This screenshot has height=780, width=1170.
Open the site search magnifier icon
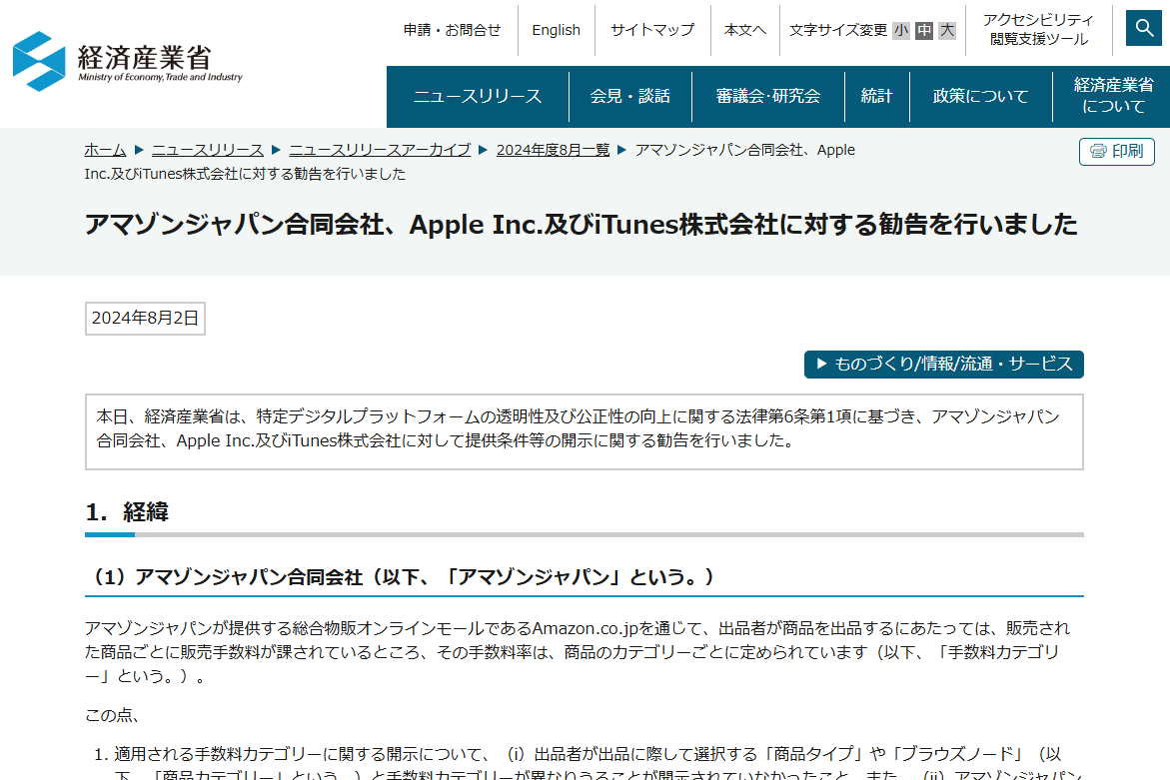pyautogui.click(x=1144, y=28)
